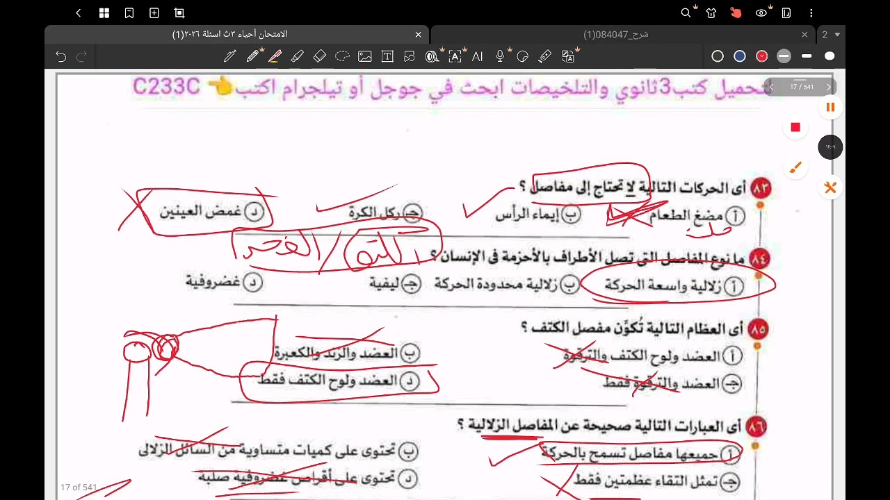Select the highlighter tool
Viewport: 890px width, 500px height.
pyautogui.click(x=298, y=56)
